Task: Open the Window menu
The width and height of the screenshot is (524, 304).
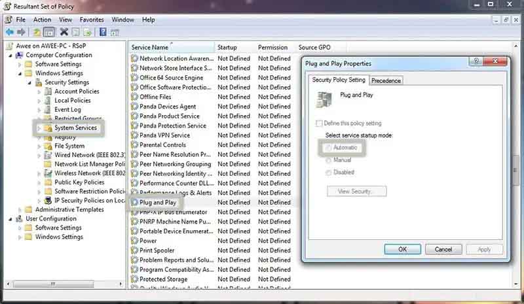Action: 123,20
